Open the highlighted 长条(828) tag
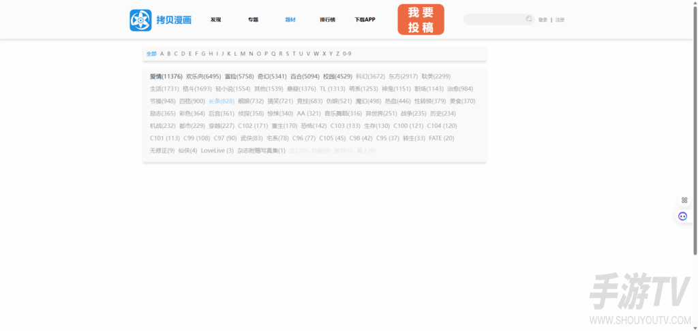Viewport: 698px width, 331px height. pyautogui.click(x=222, y=101)
